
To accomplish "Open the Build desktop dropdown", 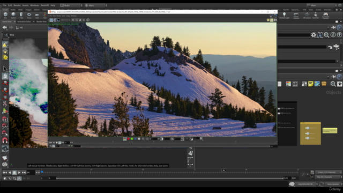I will (x=71, y=5).
